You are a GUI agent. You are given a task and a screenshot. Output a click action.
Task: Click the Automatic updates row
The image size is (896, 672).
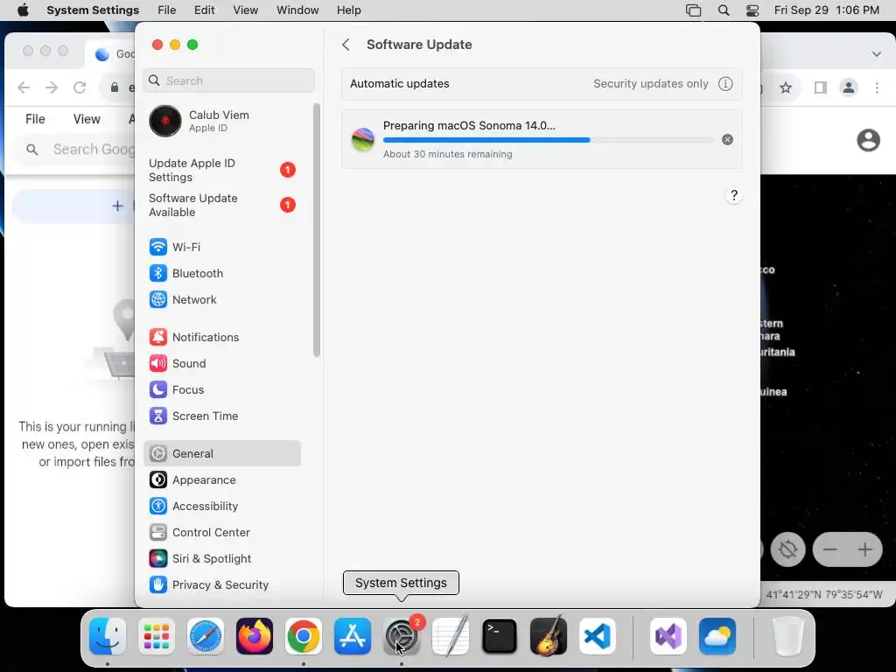pyautogui.click(x=542, y=83)
